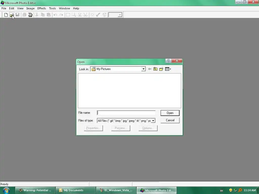Click the Preview button
Viewport: 259px width, 194px height.
click(x=121, y=128)
